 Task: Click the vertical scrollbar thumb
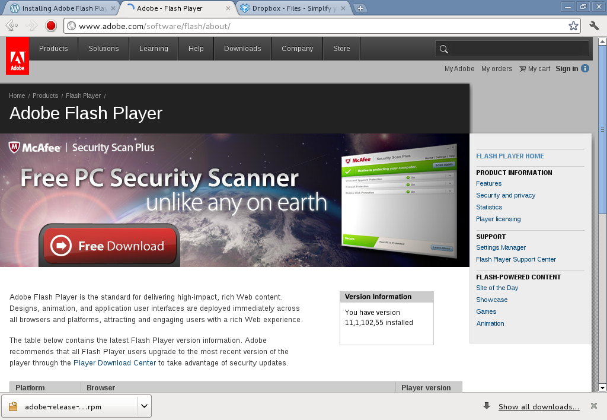(602, 129)
